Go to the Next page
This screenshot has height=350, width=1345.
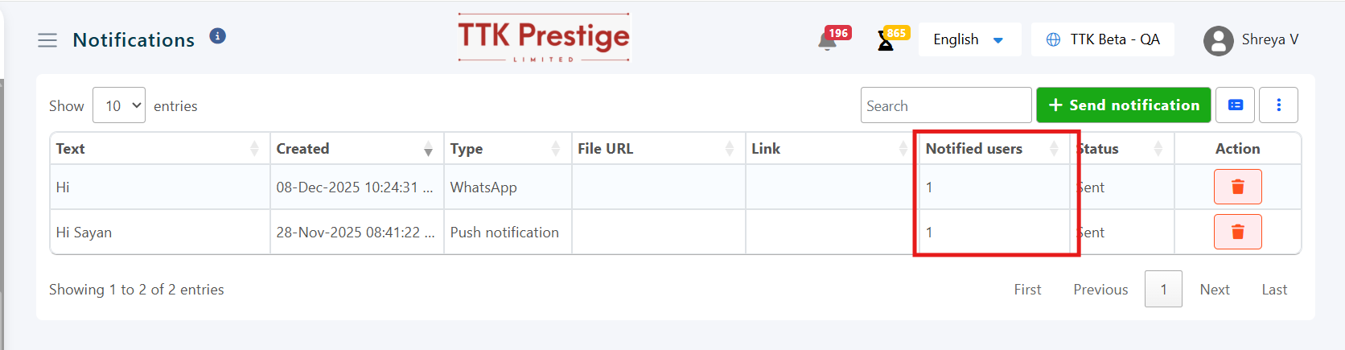[x=1215, y=290]
